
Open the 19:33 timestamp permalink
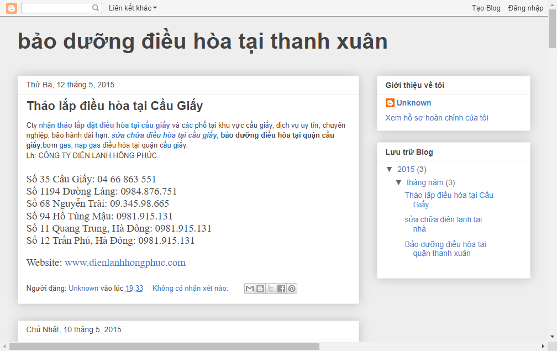[x=134, y=288]
